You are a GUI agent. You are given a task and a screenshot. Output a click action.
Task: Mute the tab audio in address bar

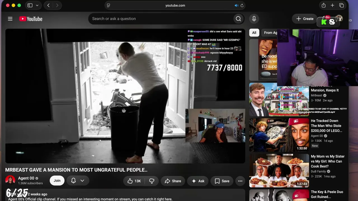(236, 5)
